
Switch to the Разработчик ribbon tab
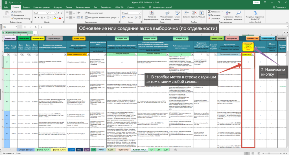tap(106, 7)
